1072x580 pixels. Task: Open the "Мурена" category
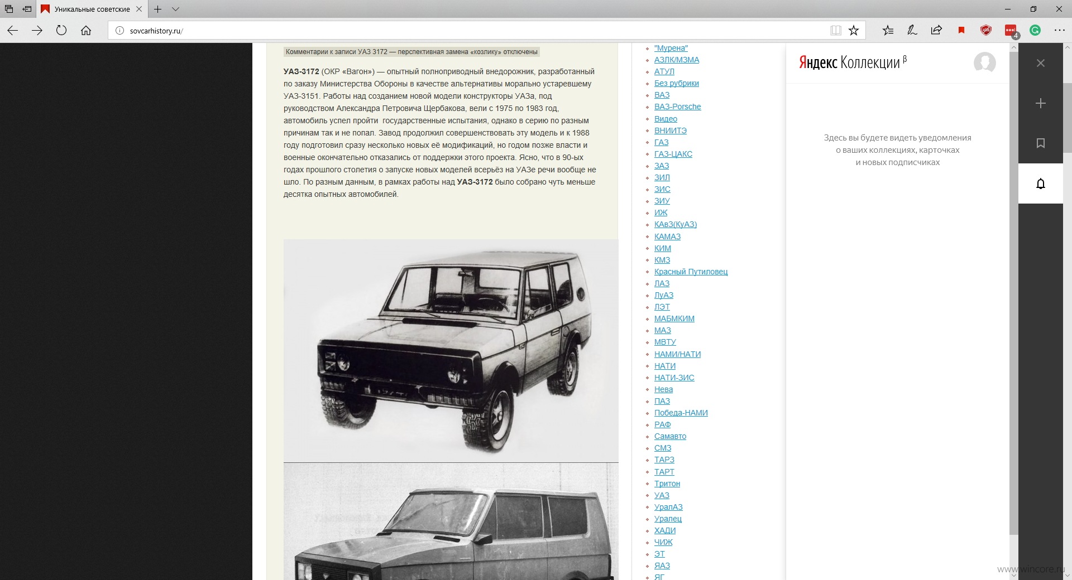coord(671,48)
